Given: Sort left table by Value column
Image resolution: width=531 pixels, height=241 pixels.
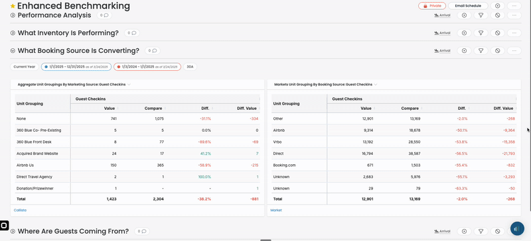Looking at the screenshot, I should point(110,109).
